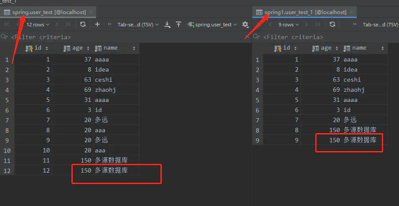Select '多源数据库' name in row 11 of spring.user_test

(x=116, y=160)
